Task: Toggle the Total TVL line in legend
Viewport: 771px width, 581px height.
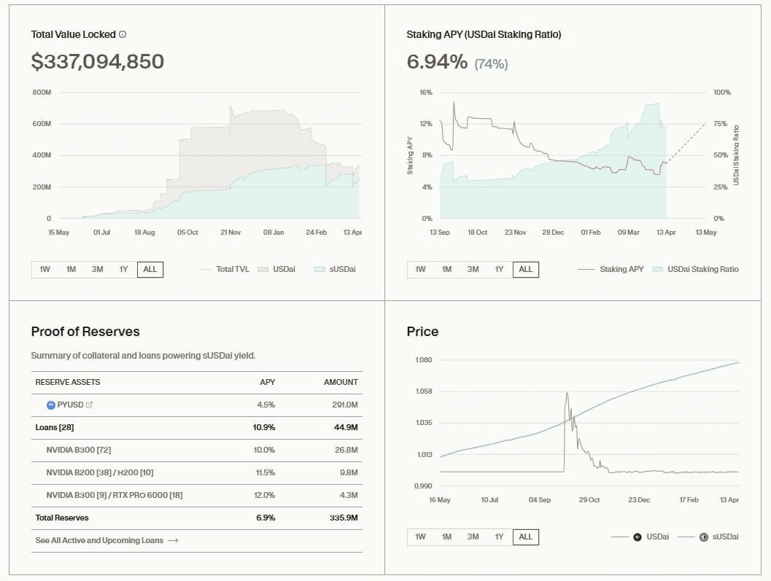Action: click(x=225, y=269)
